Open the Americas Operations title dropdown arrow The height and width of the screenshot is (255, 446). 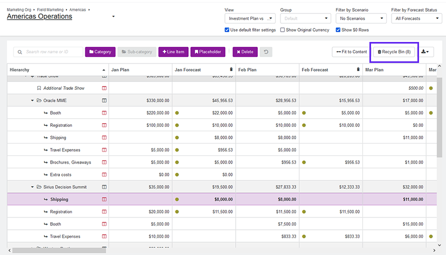(x=113, y=17)
